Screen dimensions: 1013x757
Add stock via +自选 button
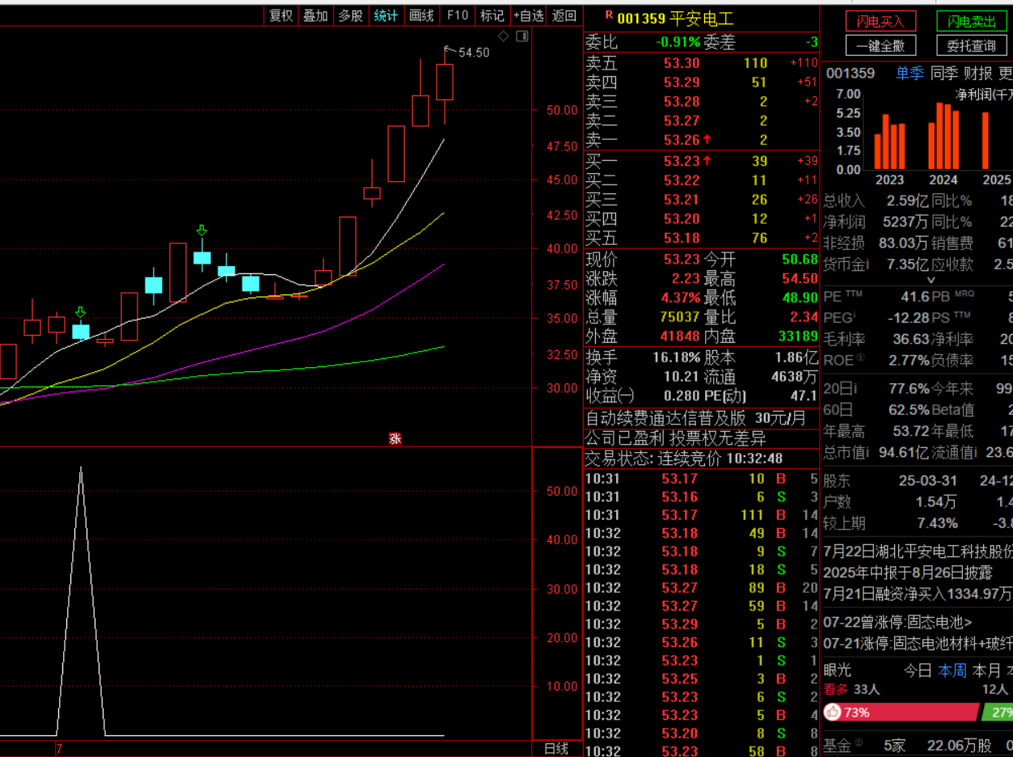point(529,15)
